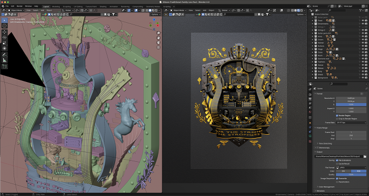The width and height of the screenshot is (369, 196).
Task: Select the BW color mode button
Action: point(343,171)
